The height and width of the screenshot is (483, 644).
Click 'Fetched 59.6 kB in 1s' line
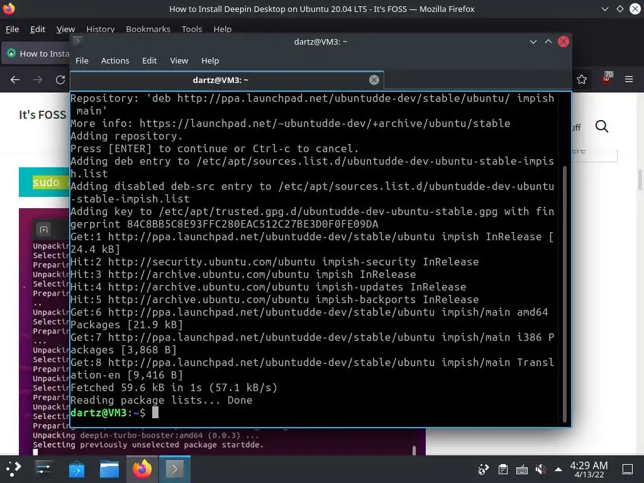click(174, 387)
